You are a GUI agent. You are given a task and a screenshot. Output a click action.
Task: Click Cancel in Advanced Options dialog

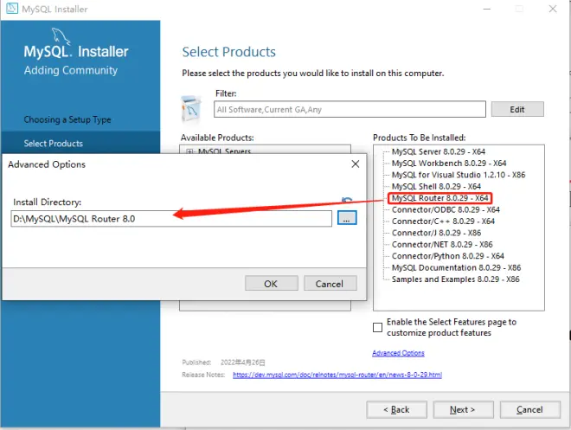(x=330, y=283)
